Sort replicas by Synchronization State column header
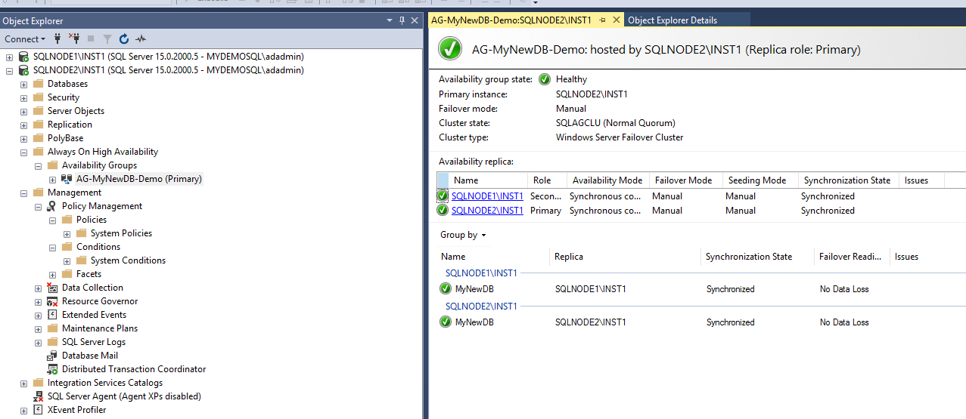The image size is (966, 419). [846, 180]
